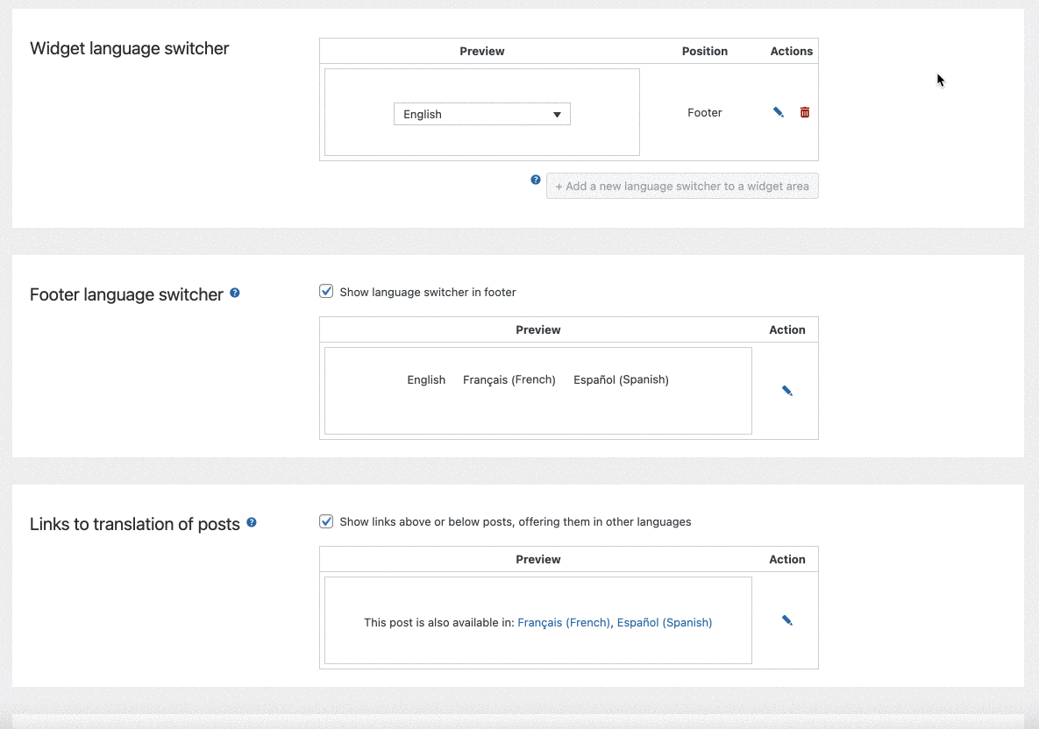The width and height of the screenshot is (1039, 729).
Task: Click the Footer position label in the widget table
Action: point(704,112)
